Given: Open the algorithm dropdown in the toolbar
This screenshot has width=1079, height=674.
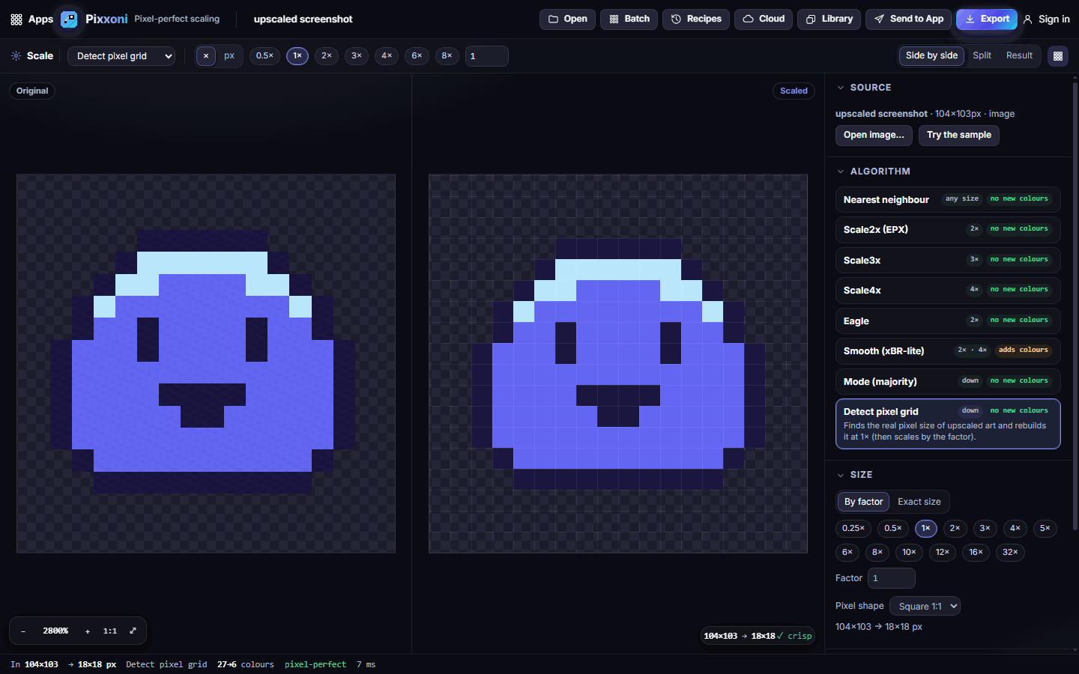Looking at the screenshot, I should (121, 56).
